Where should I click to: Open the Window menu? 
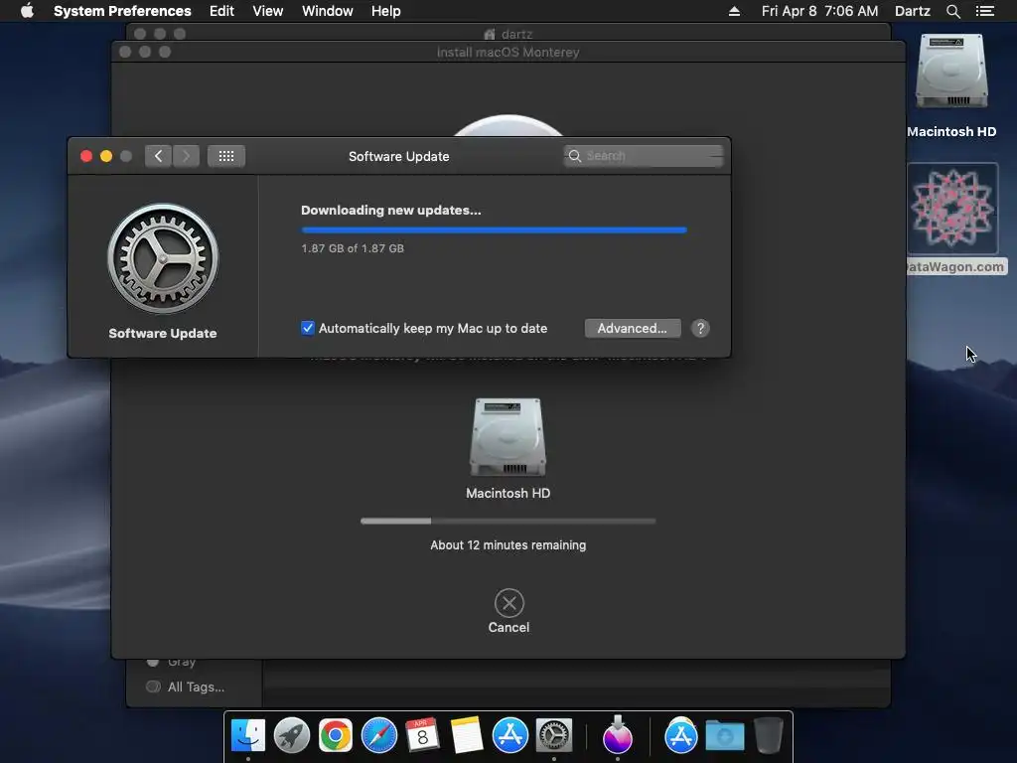328,11
